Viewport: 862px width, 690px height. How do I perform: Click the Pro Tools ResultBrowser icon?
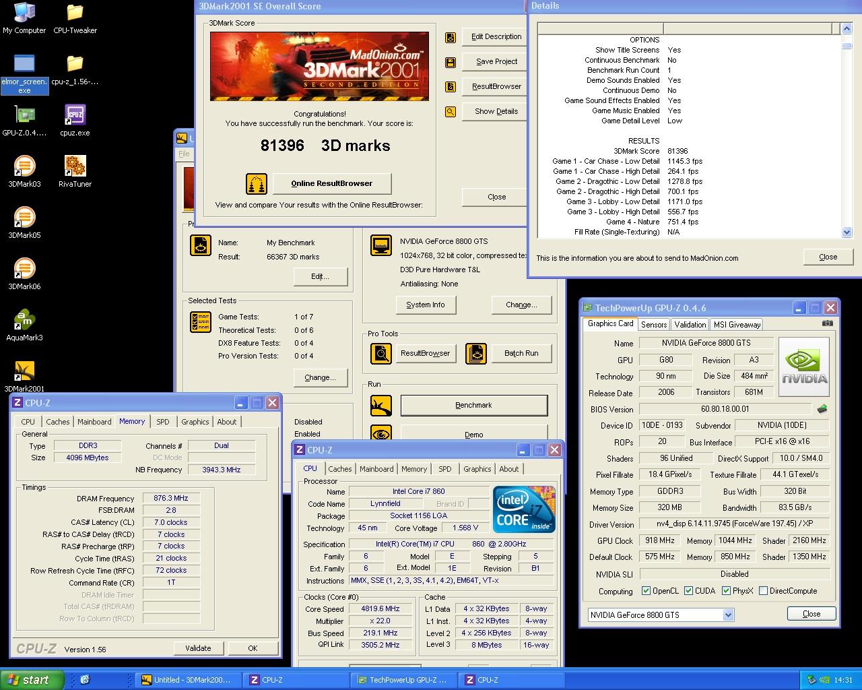pos(381,353)
